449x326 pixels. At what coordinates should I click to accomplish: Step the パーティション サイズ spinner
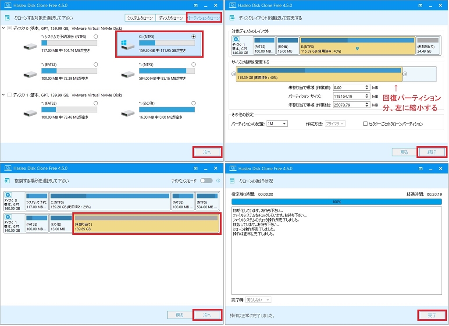367,96
